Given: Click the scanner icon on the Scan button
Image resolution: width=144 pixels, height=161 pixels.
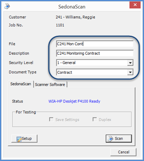Looking at the screenshot, I should tap(110, 139).
